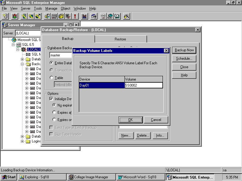Open the bar chart performance toolbar icon
Image resolution: width=242 pixels, height=181 pixels.
84,16
